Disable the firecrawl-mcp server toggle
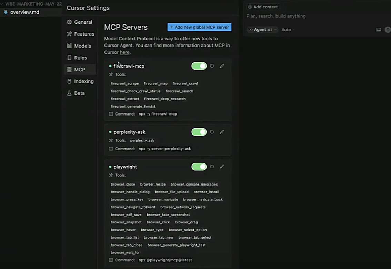 click(x=199, y=66)
